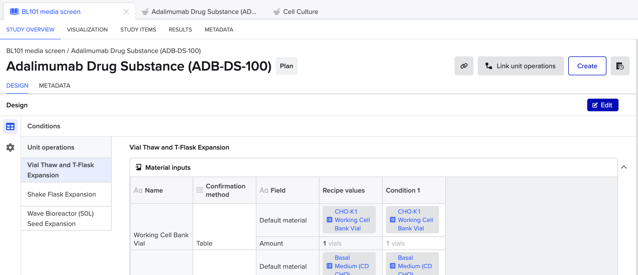Select the METADATA sub-tab under the title
This screenshot has width=638, height=275.
click(x=54, y=86)
